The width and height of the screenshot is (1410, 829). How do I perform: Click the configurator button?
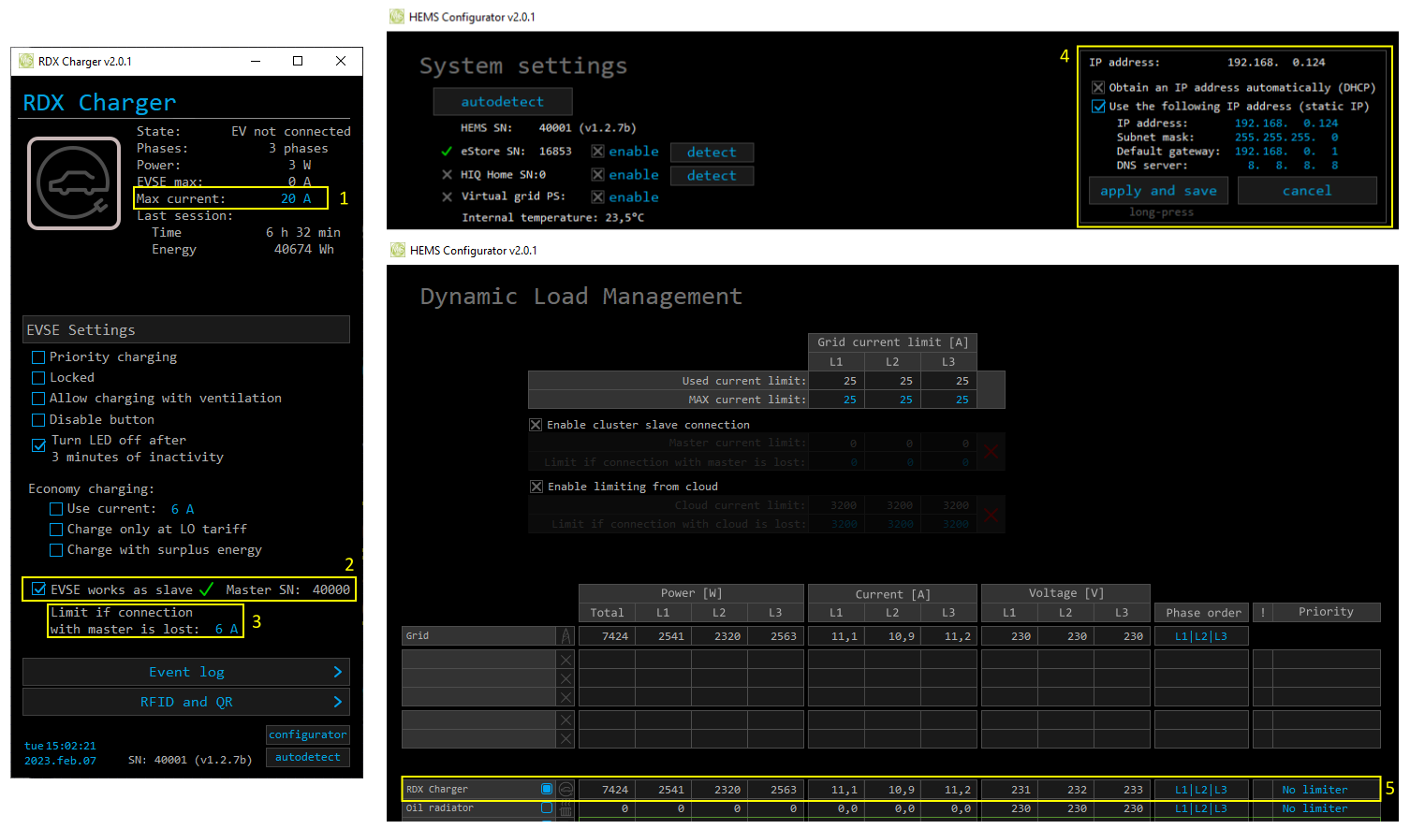click(307, 735)
